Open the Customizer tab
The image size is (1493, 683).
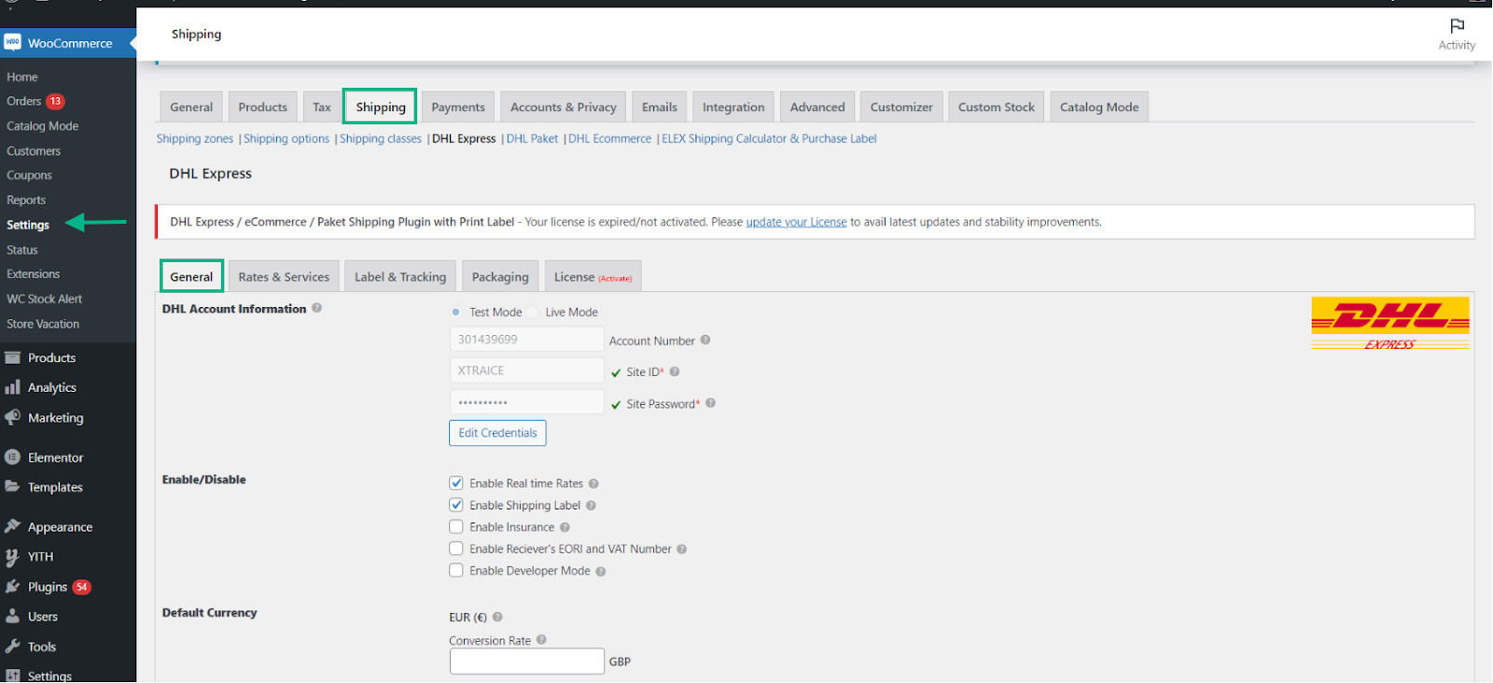pyautogui.click(x=901, y=107)
